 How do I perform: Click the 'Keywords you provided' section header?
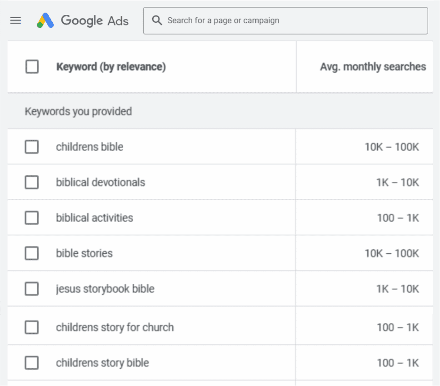[78, 111]
